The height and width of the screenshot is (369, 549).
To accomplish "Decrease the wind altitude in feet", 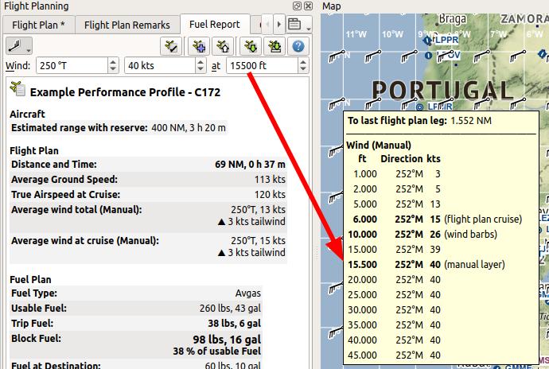I will click(x=303, y=69).
